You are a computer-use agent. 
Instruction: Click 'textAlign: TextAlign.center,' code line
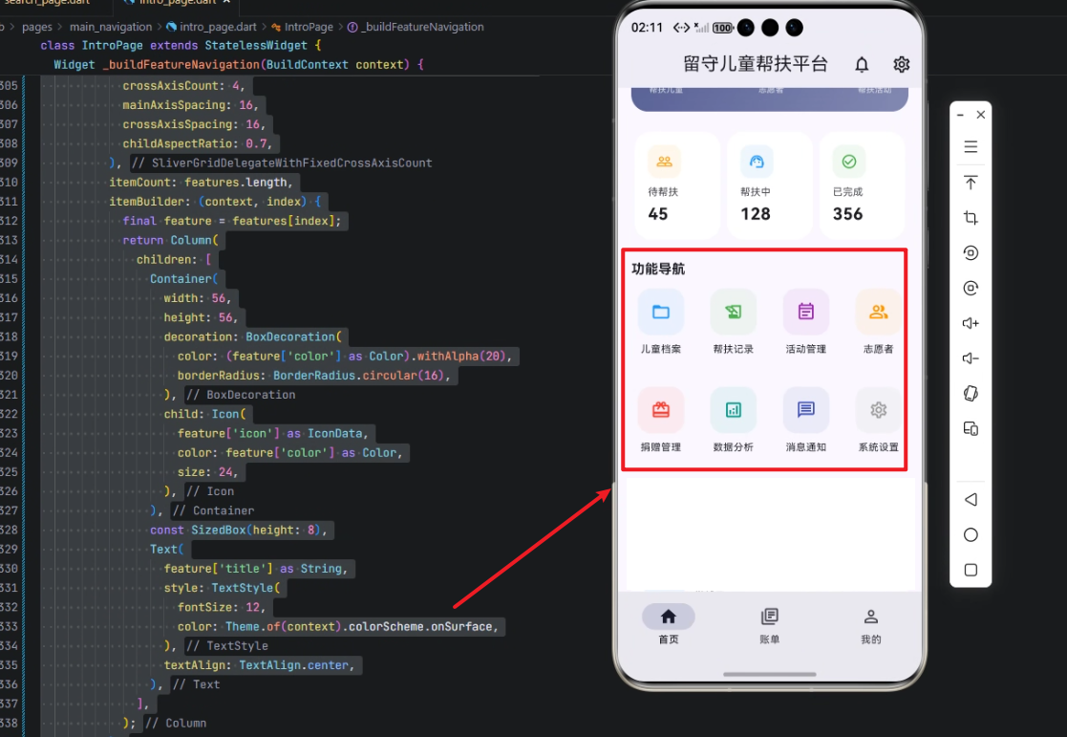[x=259, y=664]
